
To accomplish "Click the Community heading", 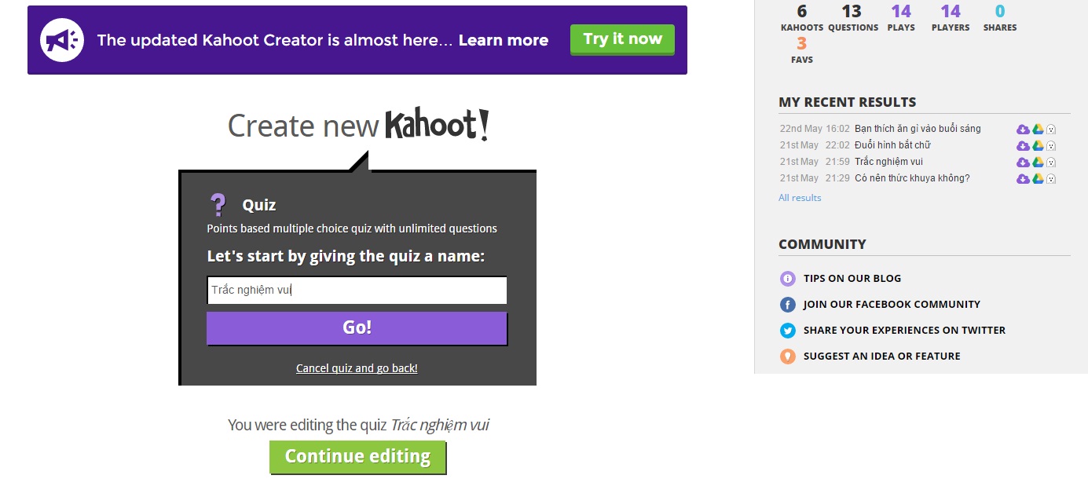I will coord(822,244).
